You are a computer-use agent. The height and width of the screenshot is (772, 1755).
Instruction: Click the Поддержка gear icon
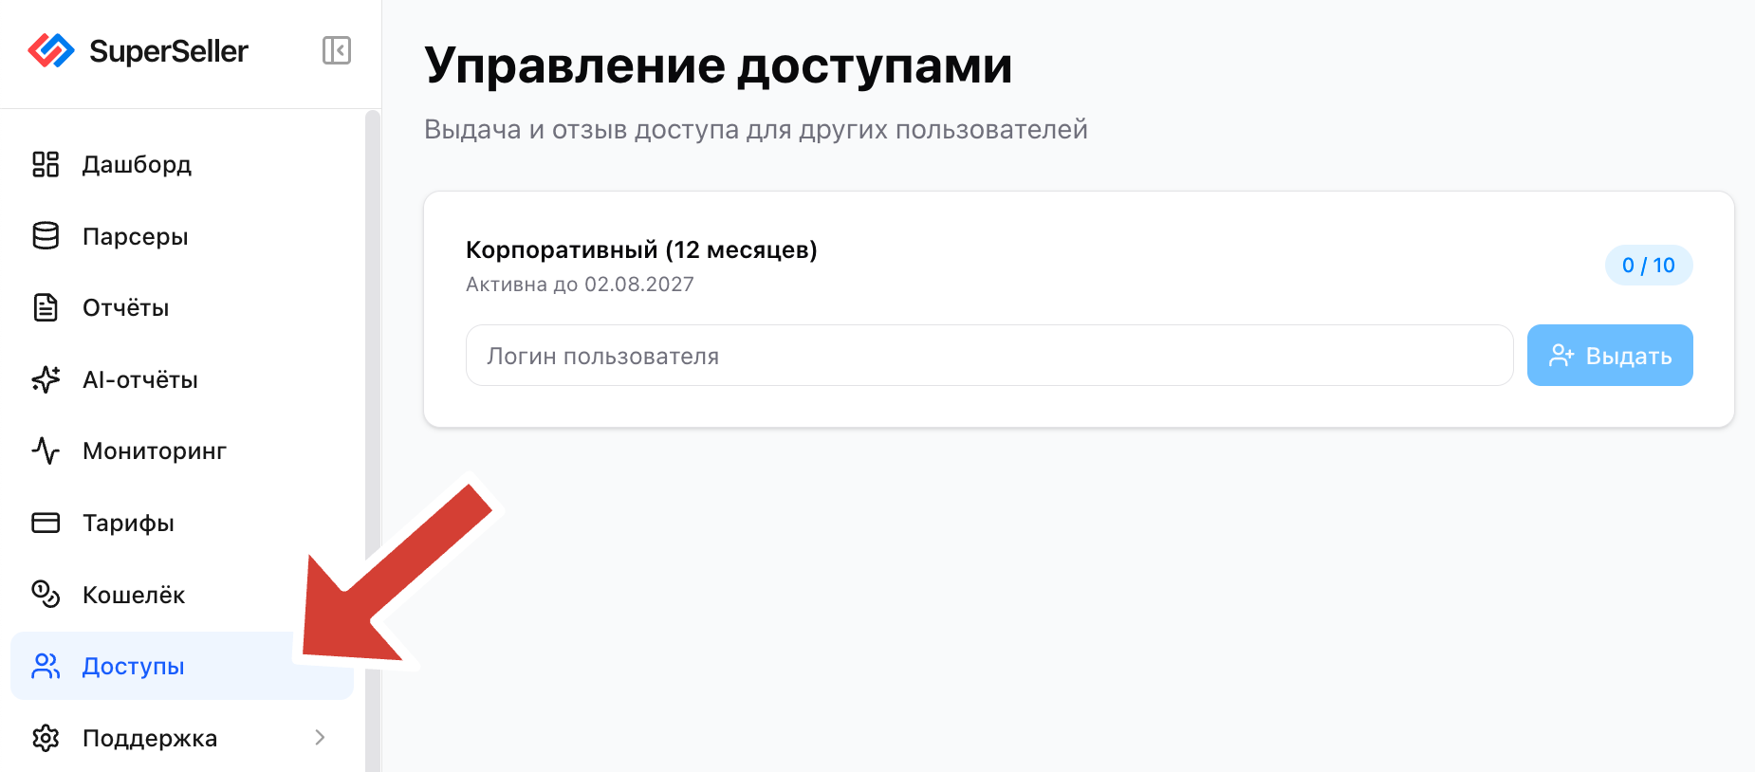pos(46,738)
